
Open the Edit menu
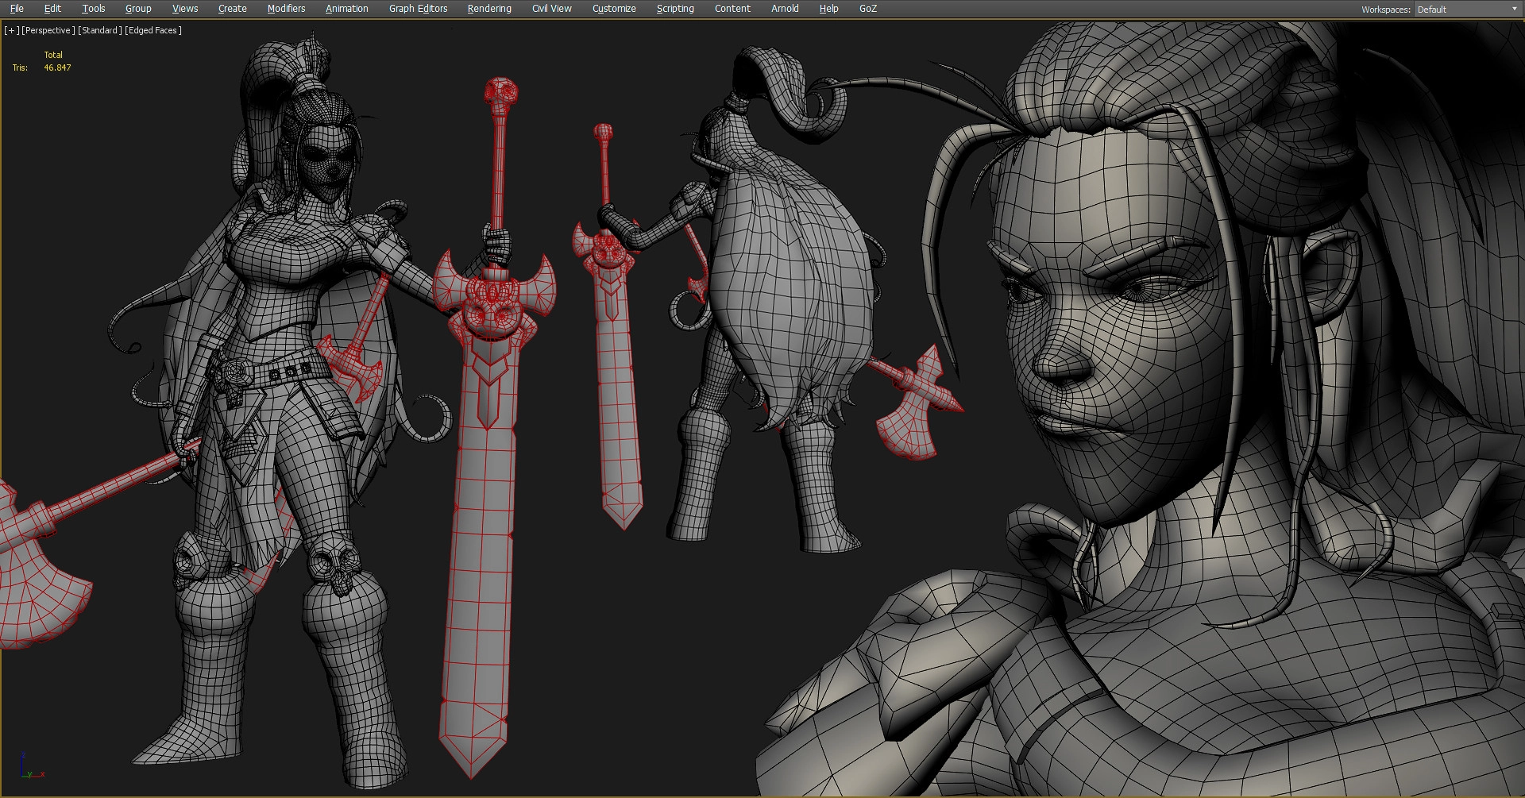coord(52,9)
